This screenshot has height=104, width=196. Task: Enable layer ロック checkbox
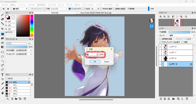(x=186, y=39)
